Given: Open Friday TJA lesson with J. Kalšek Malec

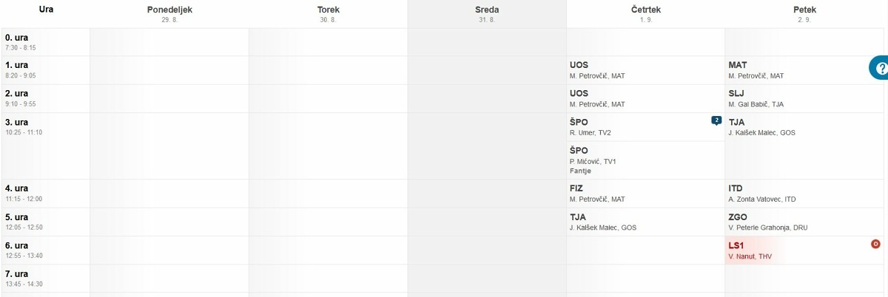Looking at the screenshot, I should 807,146.
